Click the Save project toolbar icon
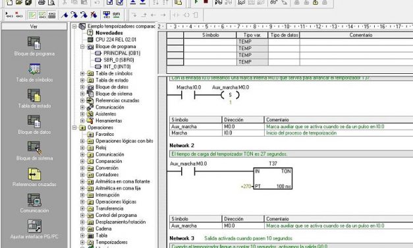This screenshot has height=248, width=413. 28,3
